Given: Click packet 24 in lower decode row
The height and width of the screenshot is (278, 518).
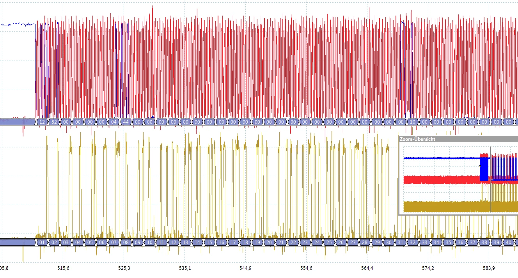Looking at the screenshot, I should click(317, 242).
